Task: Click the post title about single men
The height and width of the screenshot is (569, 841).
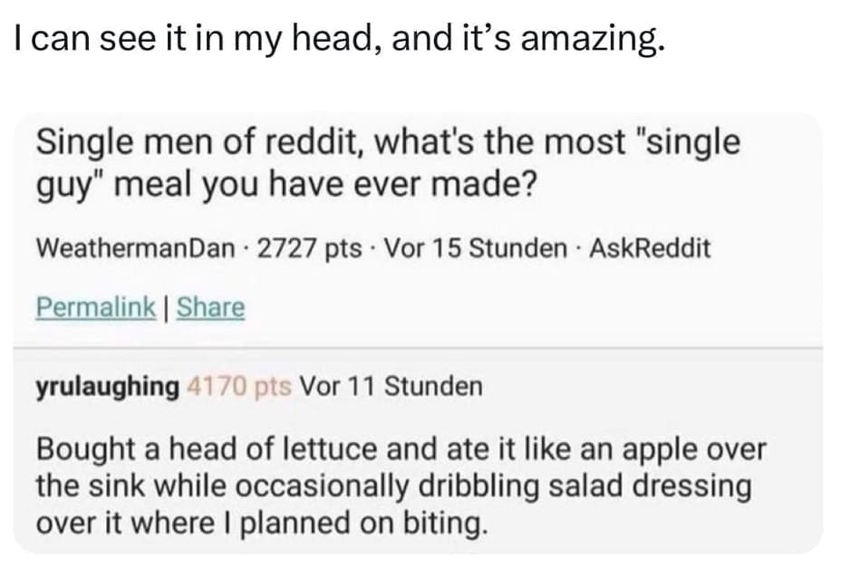Action: [x=387, y=164]
